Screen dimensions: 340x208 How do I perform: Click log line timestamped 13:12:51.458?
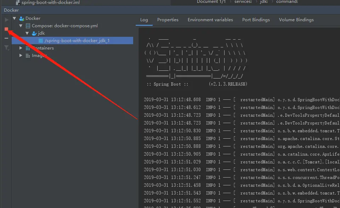pyautogui.click(x=242, y=185)
